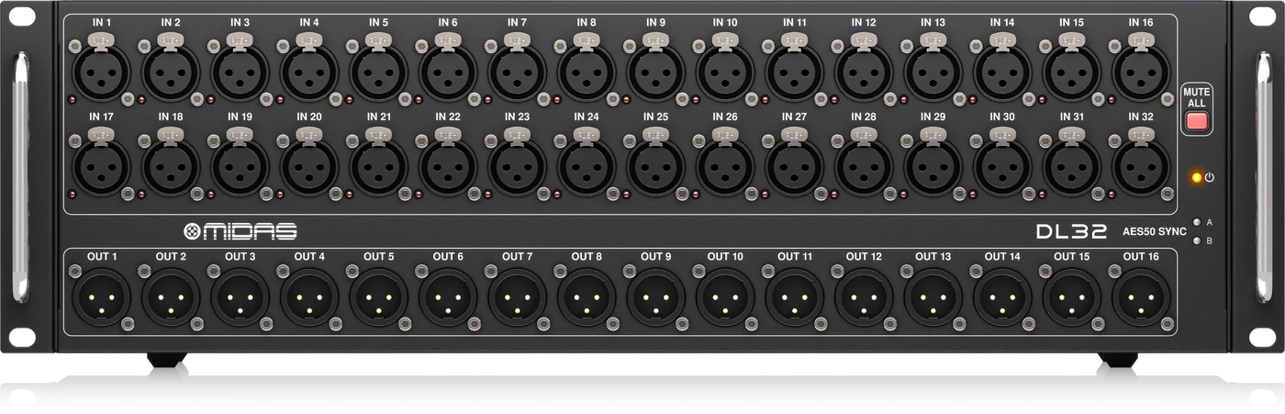Image resolution: width=1285 pixels, height=414 pixels.
Task: Click the right rack handle
Action: [1263, 178]
